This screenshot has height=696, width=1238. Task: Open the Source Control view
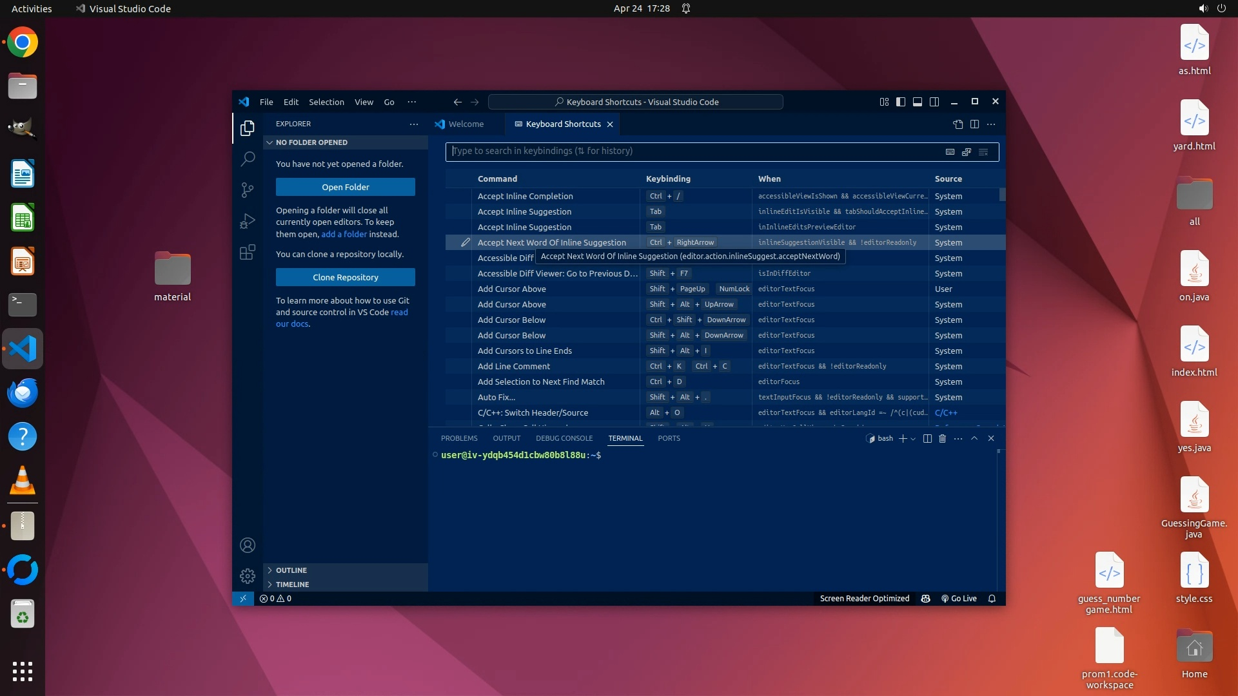(x=248, y=189)
